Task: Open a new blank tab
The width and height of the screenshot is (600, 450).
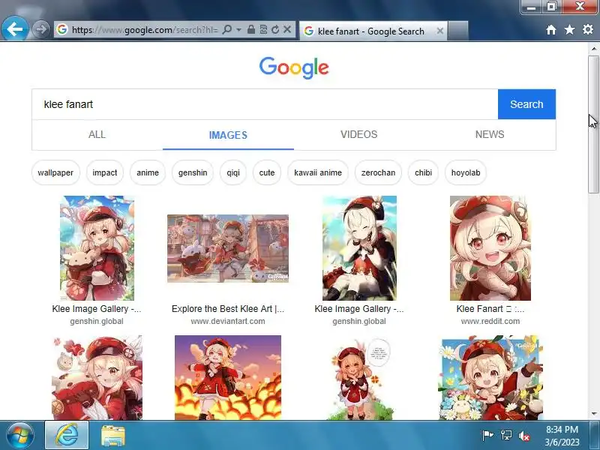Action: tap(458, 31)
